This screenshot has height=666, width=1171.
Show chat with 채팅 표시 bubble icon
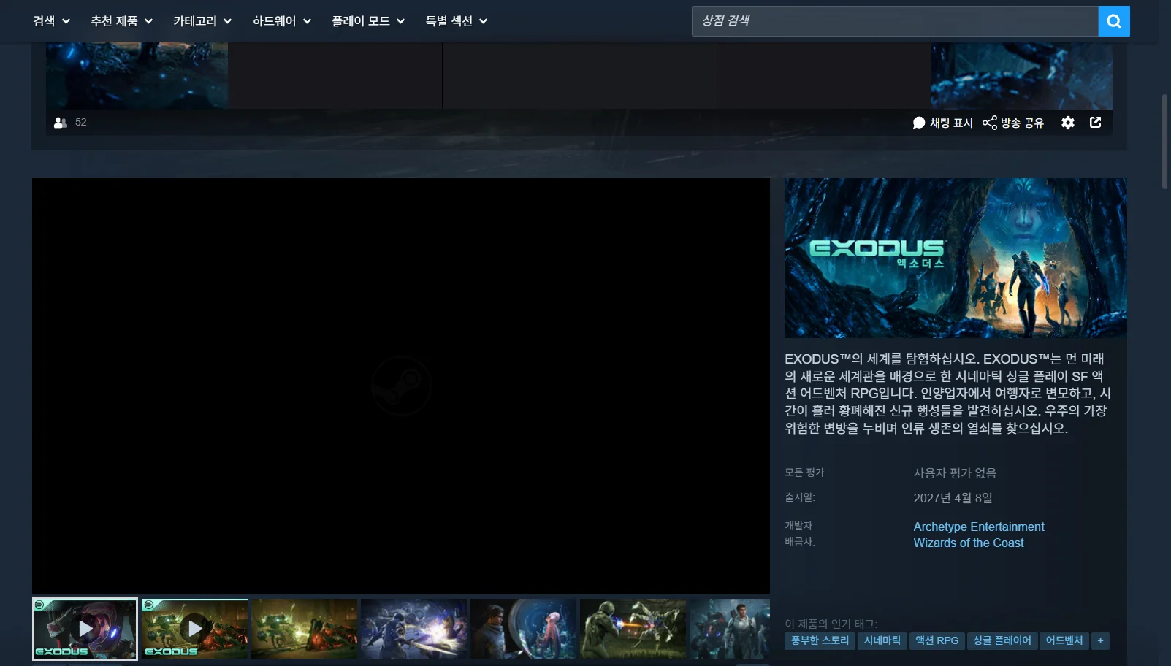tap(919, 123)
